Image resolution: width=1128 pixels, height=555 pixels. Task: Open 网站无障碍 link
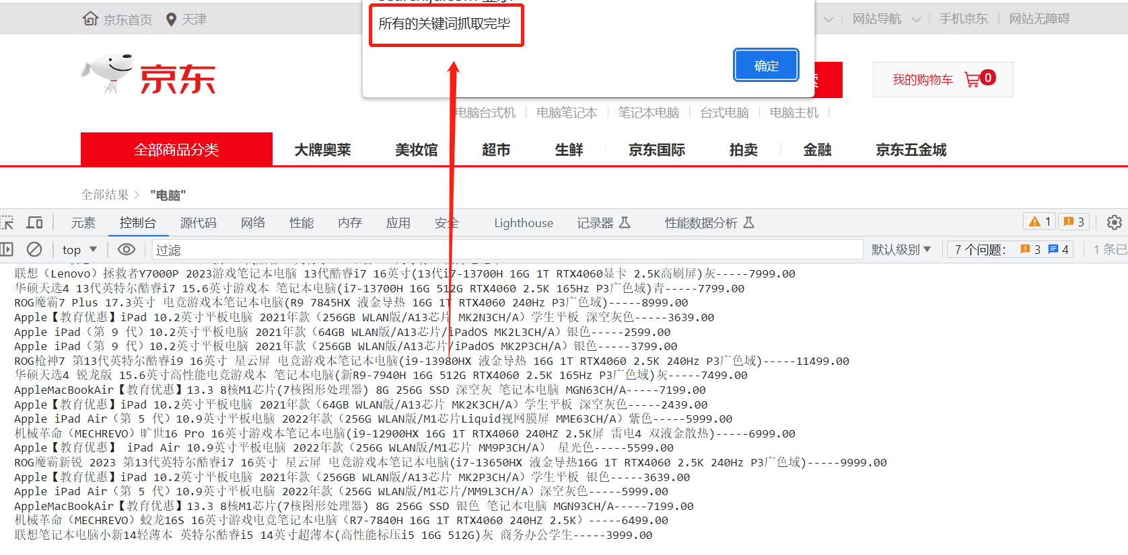tap(1039, 19)
